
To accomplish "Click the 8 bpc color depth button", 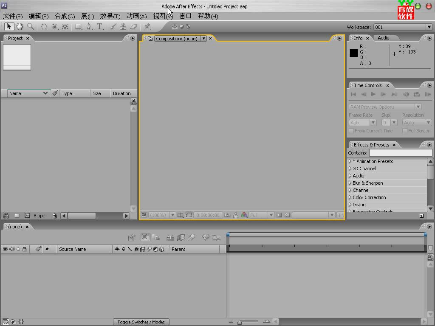I will [x=39, y=216].
